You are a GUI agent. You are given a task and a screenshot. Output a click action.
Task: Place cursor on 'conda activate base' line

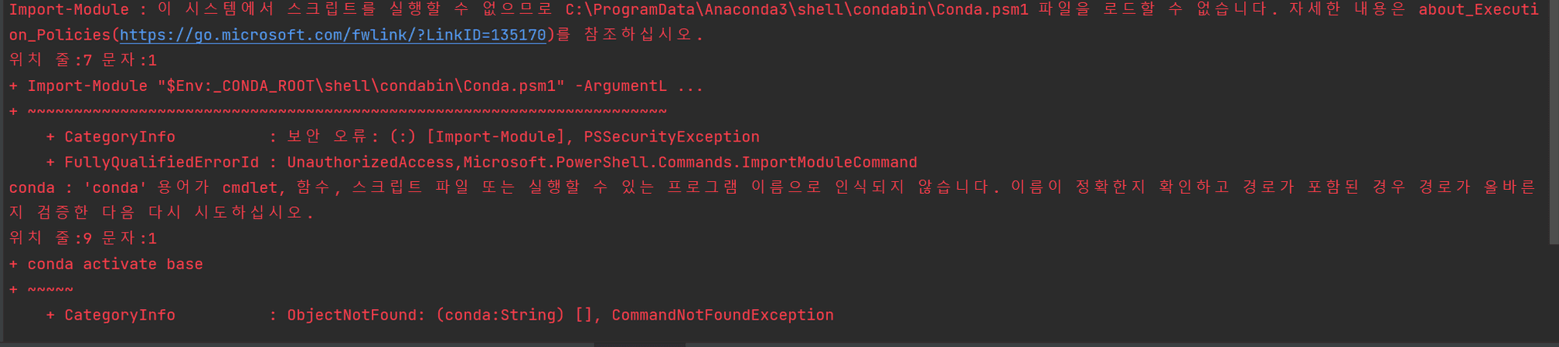(x=106, y=265)
